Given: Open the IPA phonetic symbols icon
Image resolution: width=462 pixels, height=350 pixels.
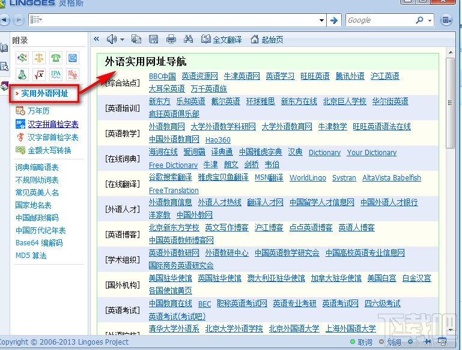Looking at the screenshot, I should click(x=56, y=75).
